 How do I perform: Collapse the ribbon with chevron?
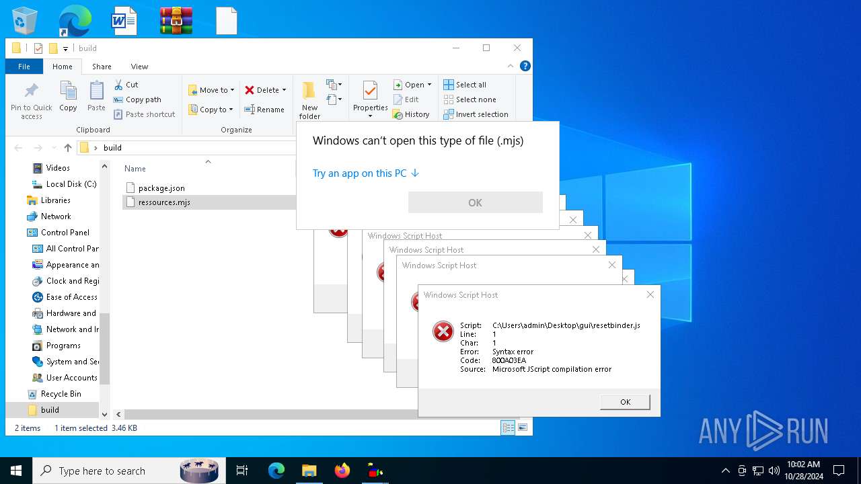509,66
